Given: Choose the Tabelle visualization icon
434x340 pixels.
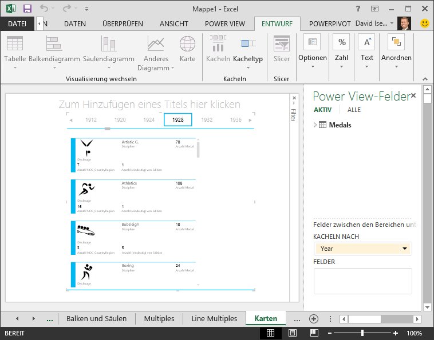Looking at the screenshot, I should tap(15, 43).
